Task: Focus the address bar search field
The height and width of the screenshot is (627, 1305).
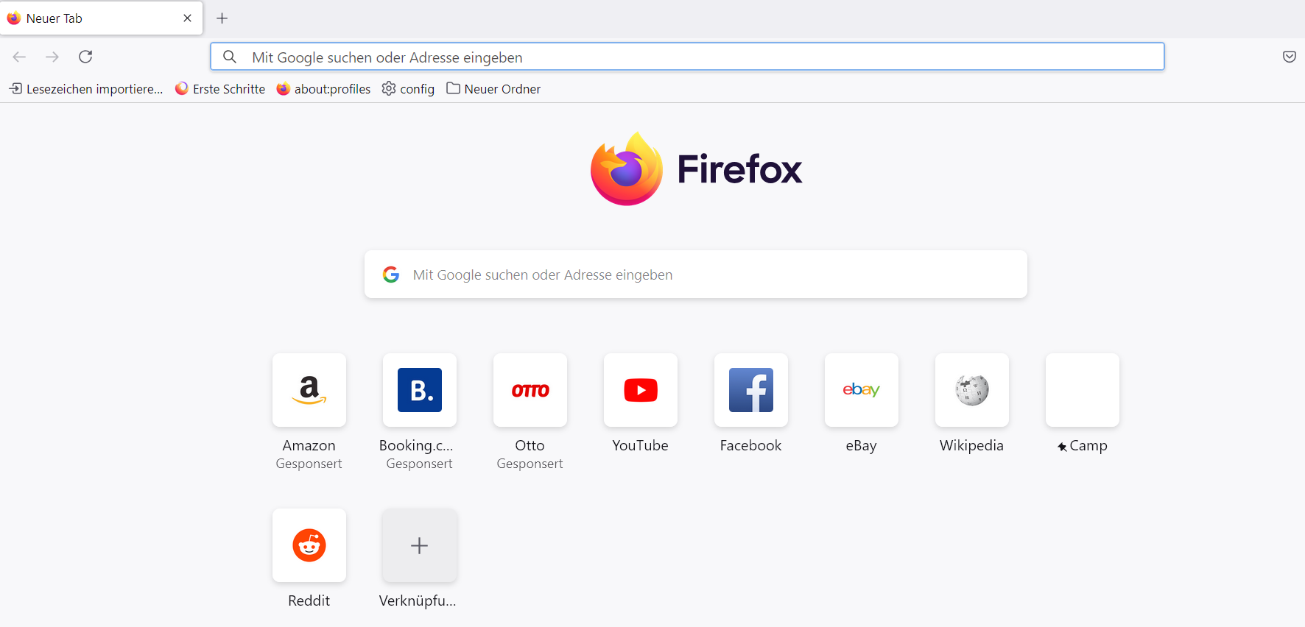Action: 687,57
